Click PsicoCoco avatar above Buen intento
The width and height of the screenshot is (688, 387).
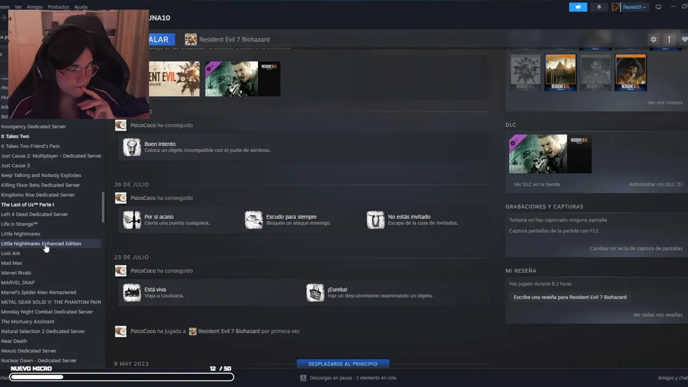[x=121, y=125]
